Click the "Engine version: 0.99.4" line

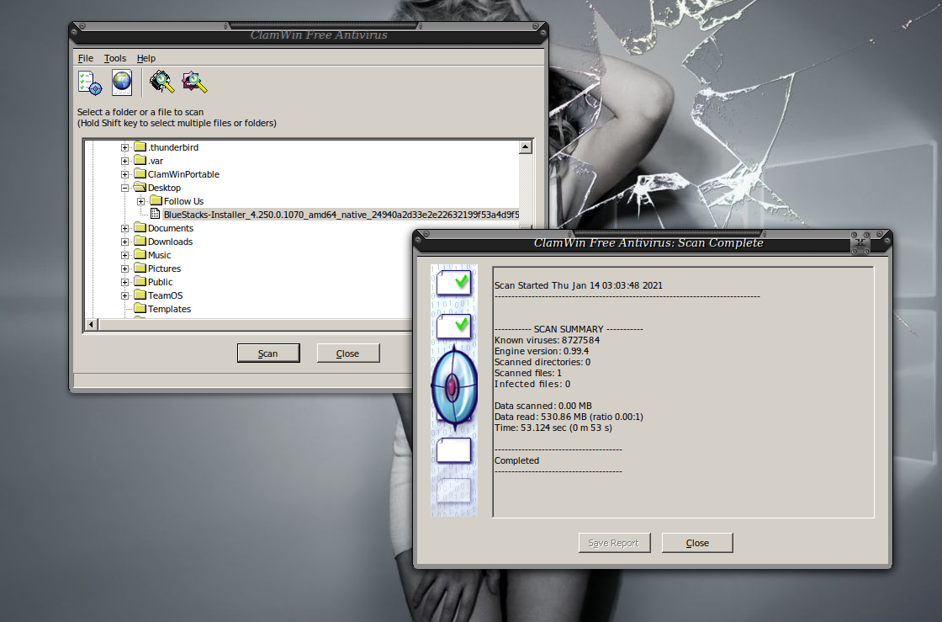coord(542,351)
